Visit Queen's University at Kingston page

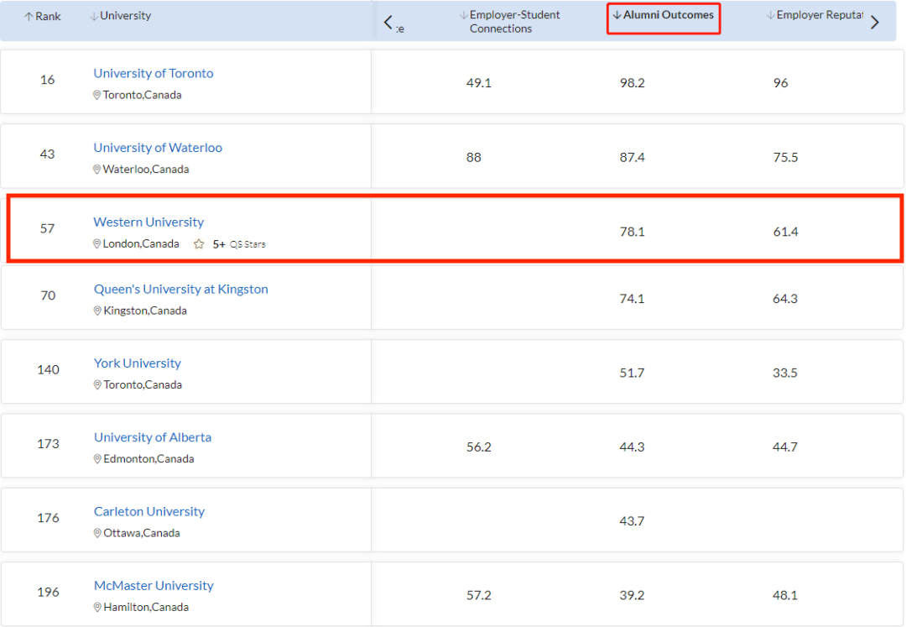[180, 290]
